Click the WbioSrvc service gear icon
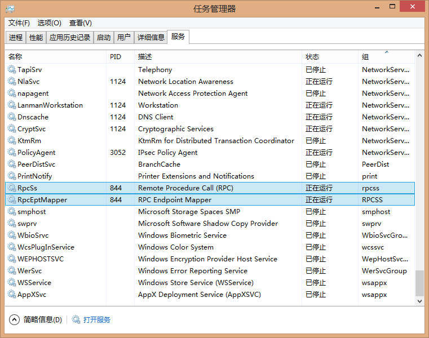Screen dimensions: 429x338 tap(12, 235)
